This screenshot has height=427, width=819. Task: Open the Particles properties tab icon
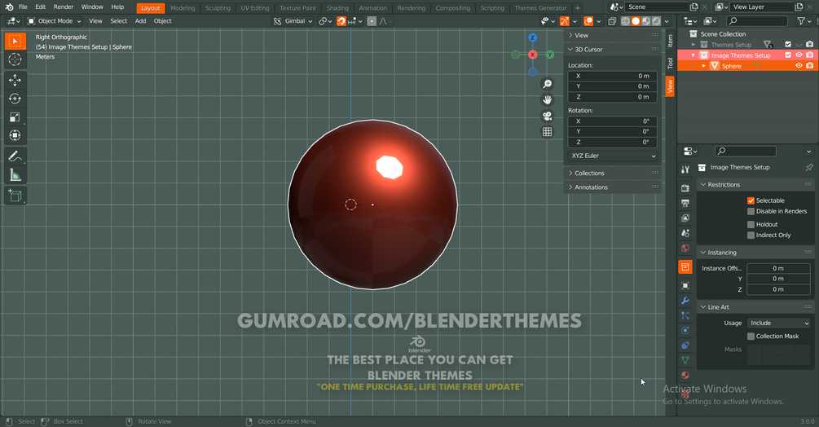coord(685,315)
